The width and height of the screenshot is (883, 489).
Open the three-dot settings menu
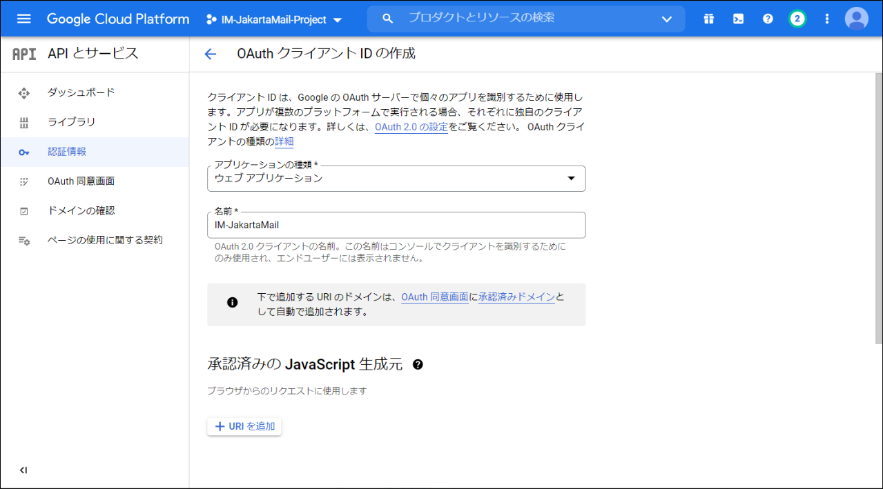click(827, 19)
